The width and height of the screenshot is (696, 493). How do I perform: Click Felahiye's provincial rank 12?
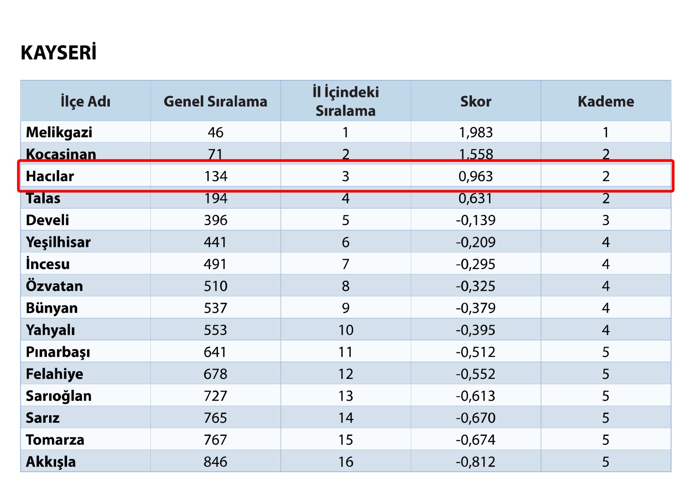tap(346, 374)
